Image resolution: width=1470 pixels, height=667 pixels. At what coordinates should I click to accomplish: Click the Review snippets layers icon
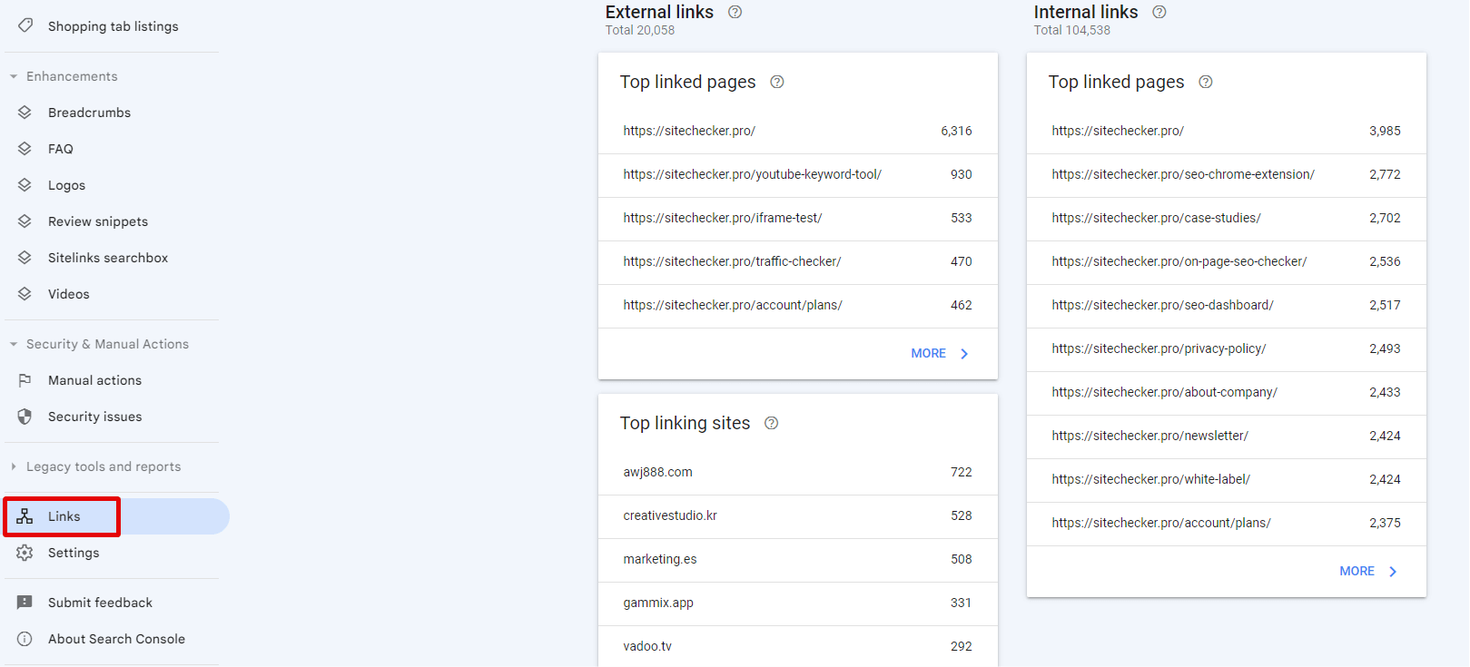[25, 221]
